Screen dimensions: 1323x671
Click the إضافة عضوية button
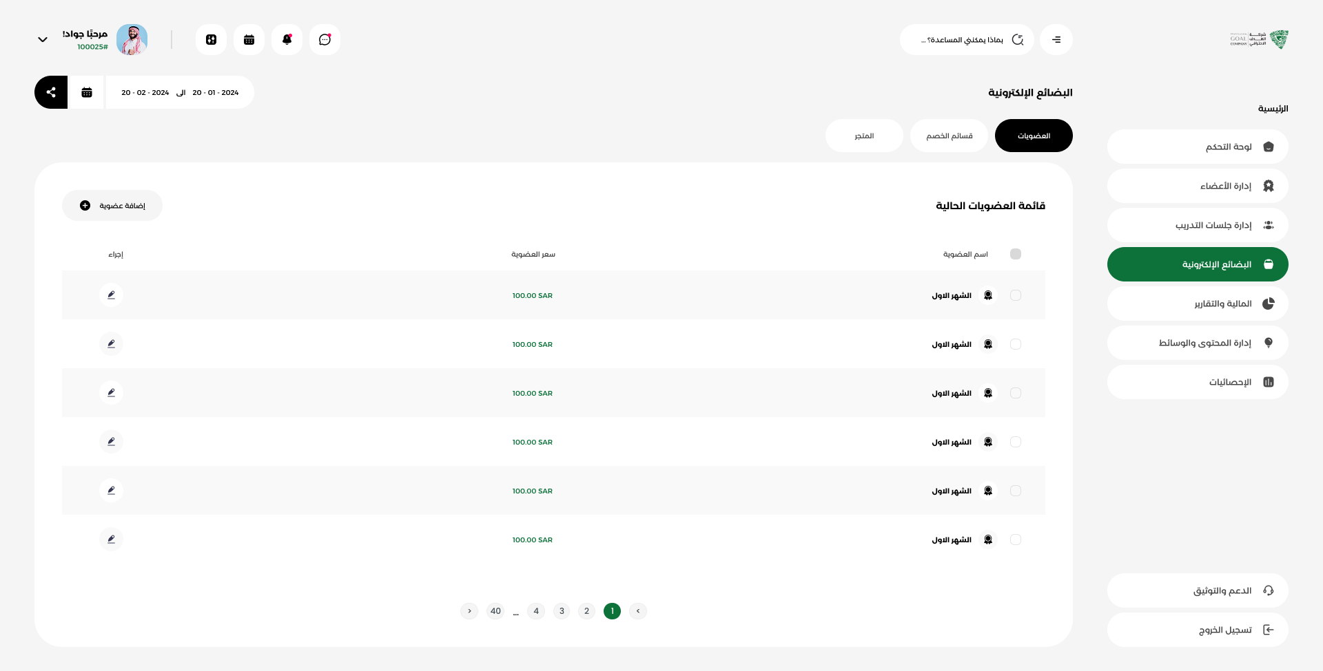pos(112,206)
